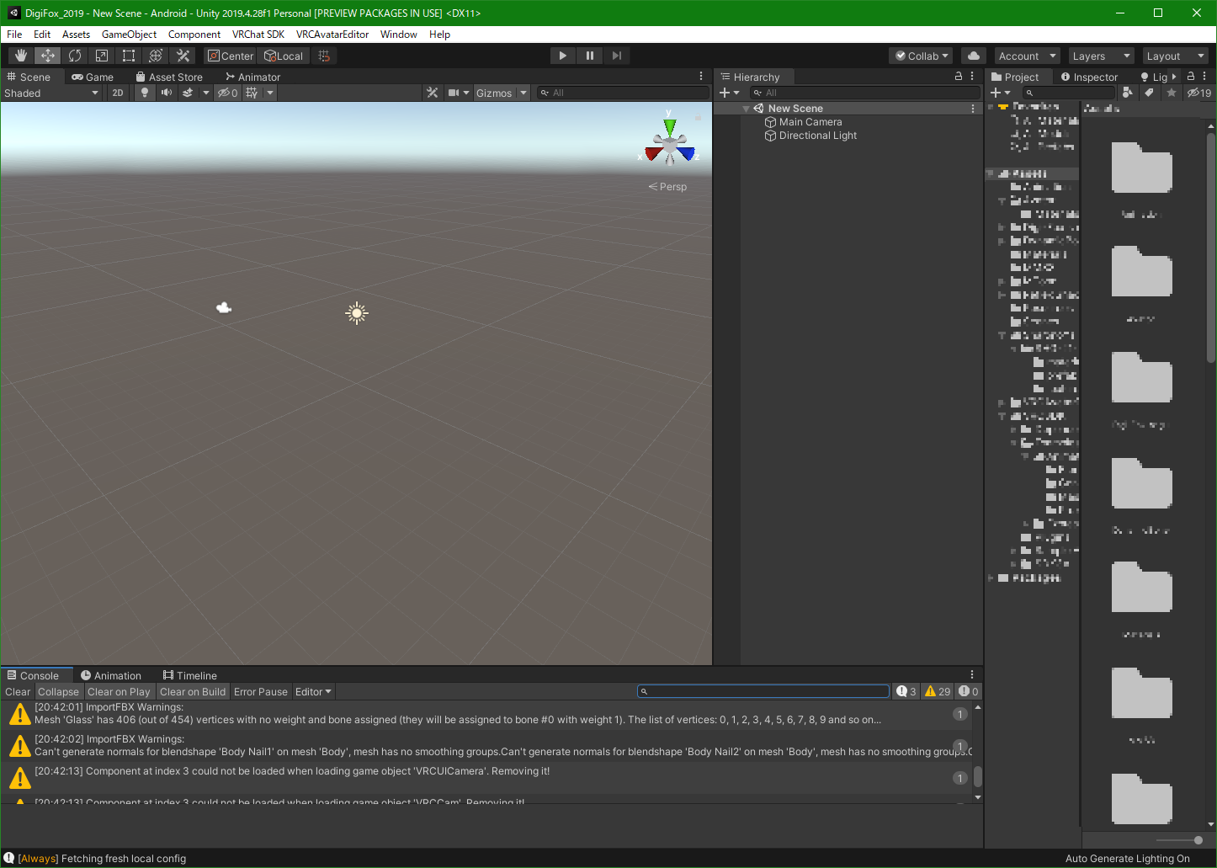Open Scene view component tools panel

click(x=433, y=93)
